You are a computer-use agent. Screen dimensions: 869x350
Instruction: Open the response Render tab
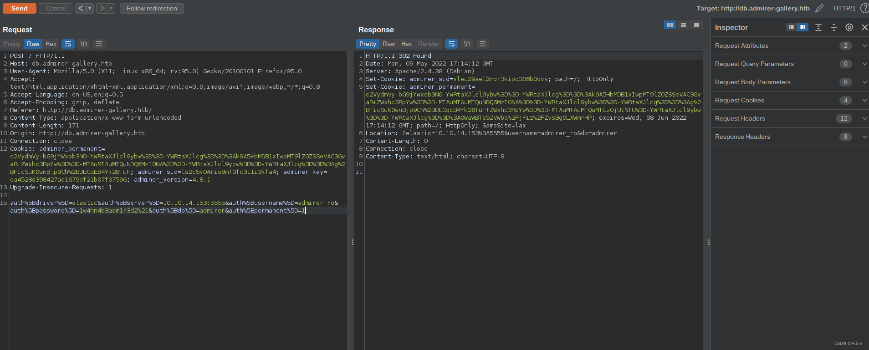pyautogui.click(x=429, y=44)
